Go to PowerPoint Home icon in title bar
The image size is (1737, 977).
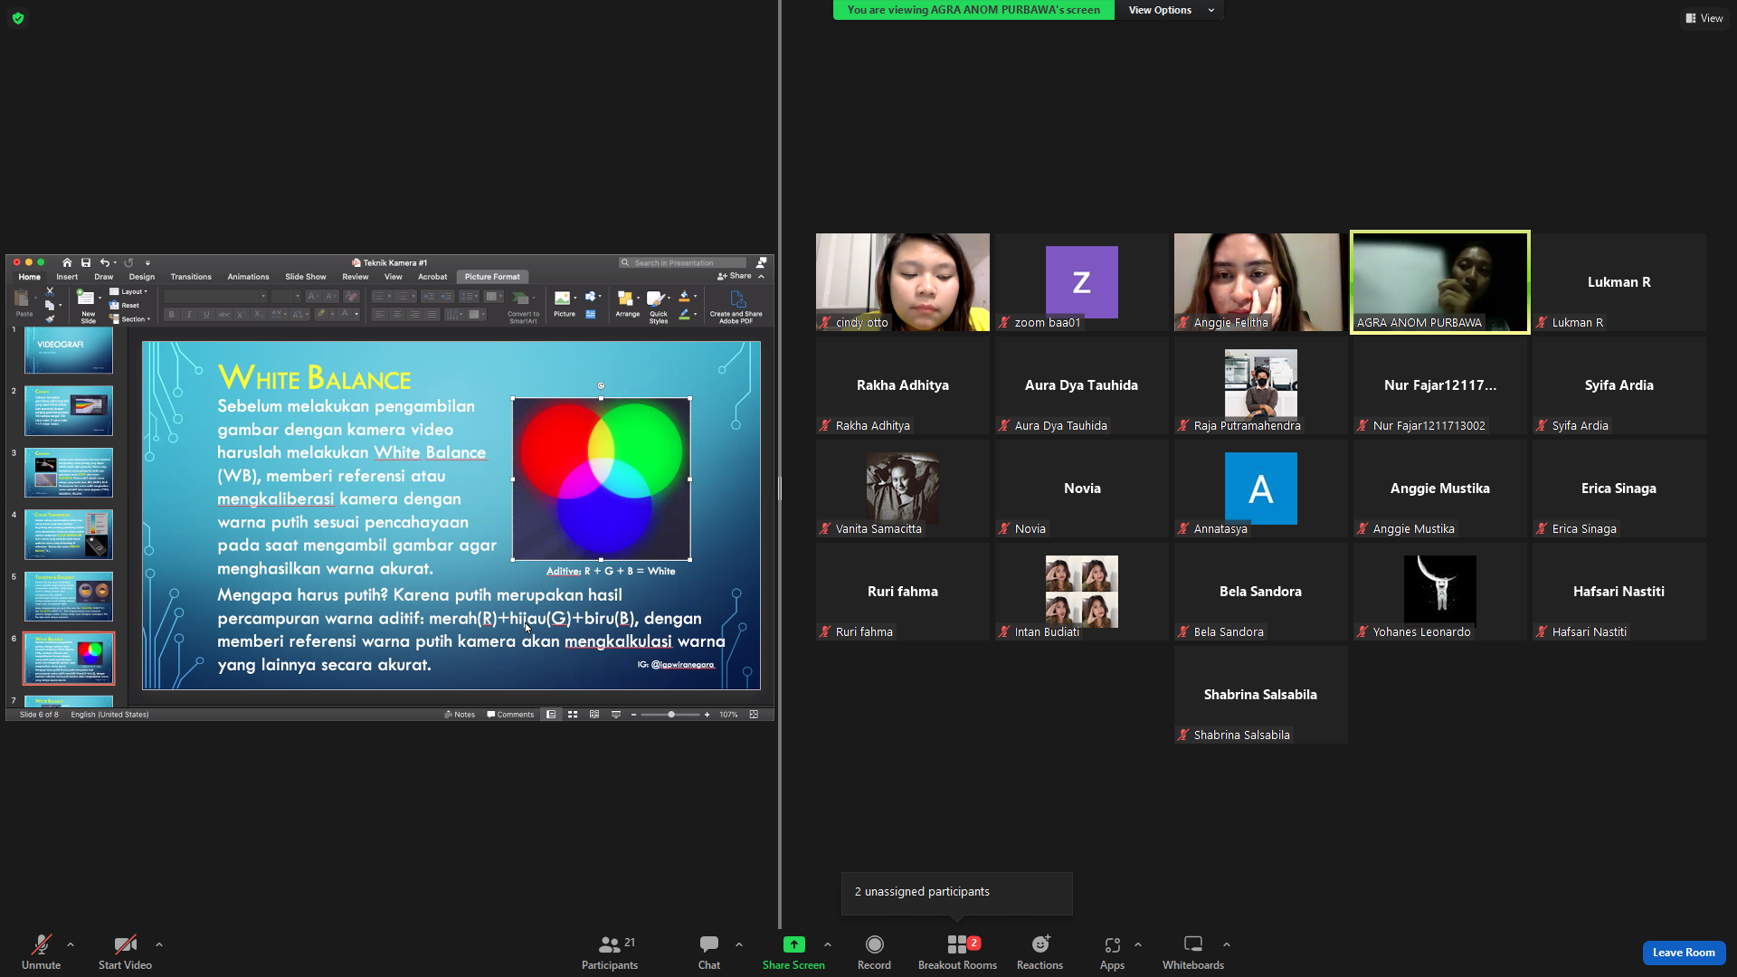click(x=67, y=262)
